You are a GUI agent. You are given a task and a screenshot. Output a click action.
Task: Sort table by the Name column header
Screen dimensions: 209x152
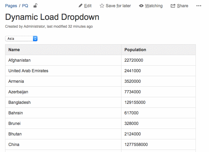point(14,50)
